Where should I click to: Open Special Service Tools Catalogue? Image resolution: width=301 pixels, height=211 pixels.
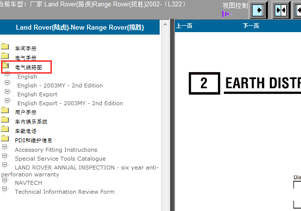point(60,159)
